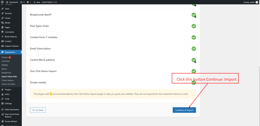This screenshot has height=126, width=260.
Task: Click the admin avatar thumbnail
Action: (257, 2)
